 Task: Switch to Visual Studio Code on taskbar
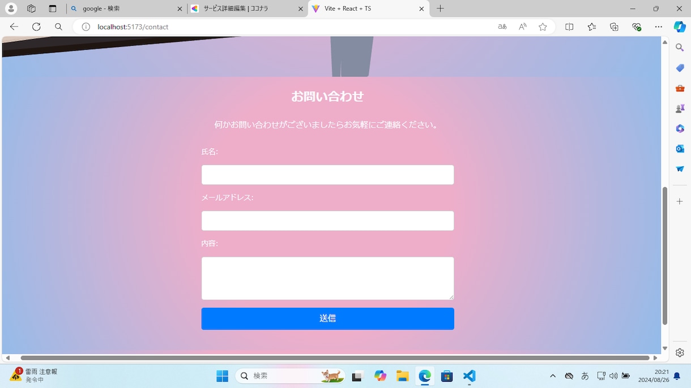[469, 376]
